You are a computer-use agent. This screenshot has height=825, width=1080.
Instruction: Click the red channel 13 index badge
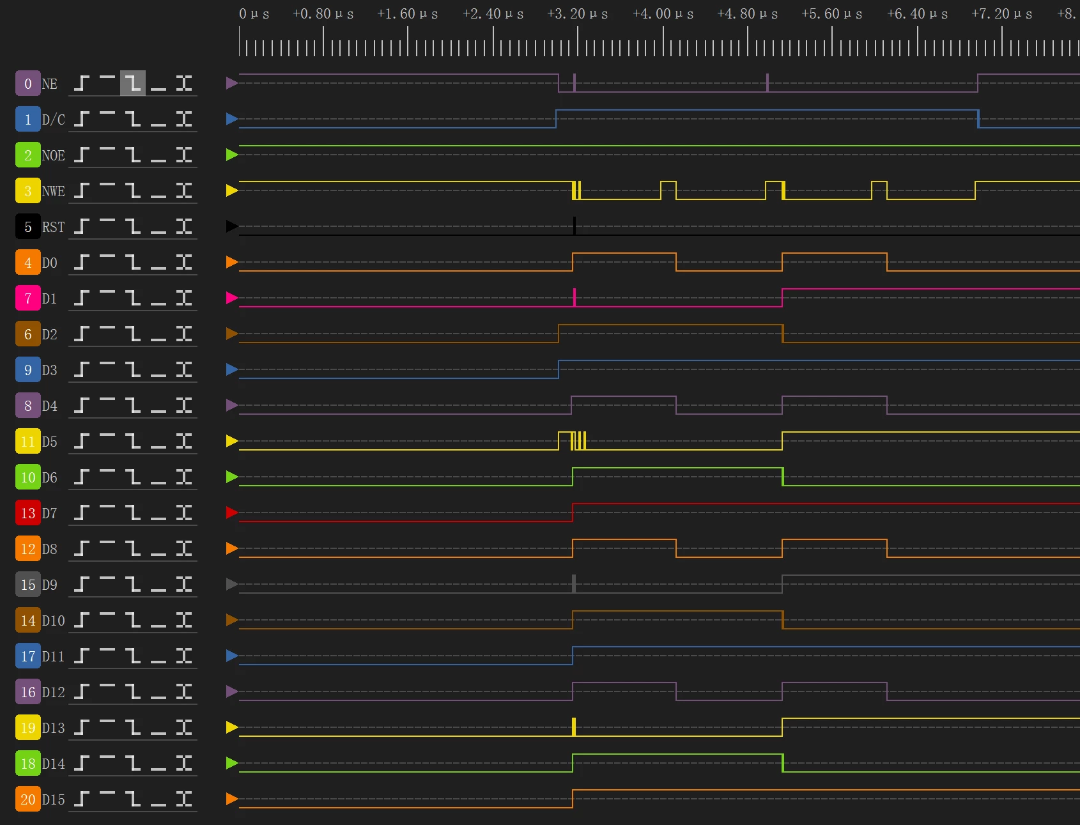click(28, 513)
